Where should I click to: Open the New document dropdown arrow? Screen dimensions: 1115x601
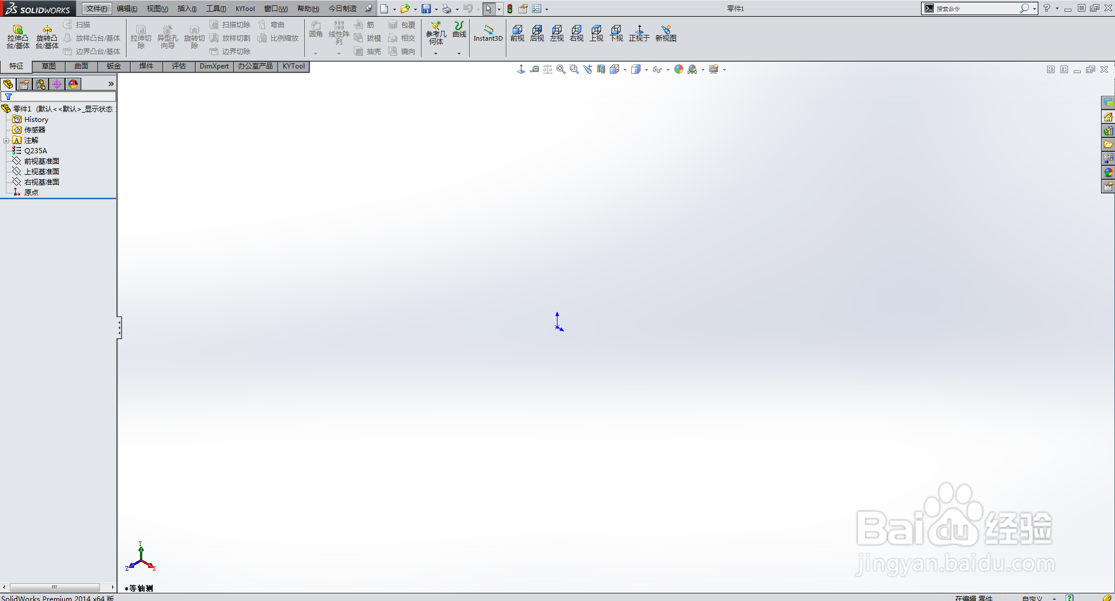[394, 9]
